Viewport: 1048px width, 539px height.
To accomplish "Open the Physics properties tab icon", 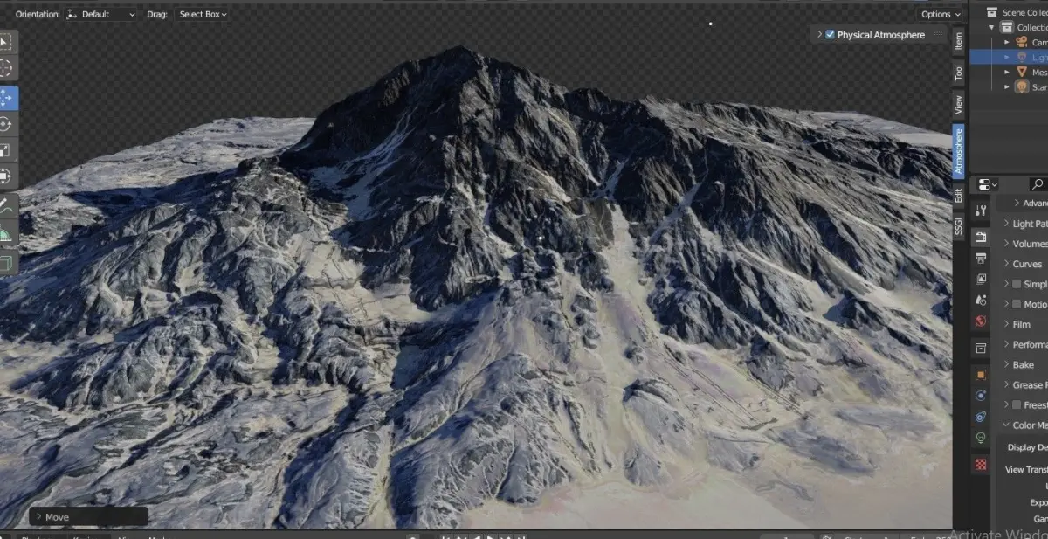I will 981,396.
